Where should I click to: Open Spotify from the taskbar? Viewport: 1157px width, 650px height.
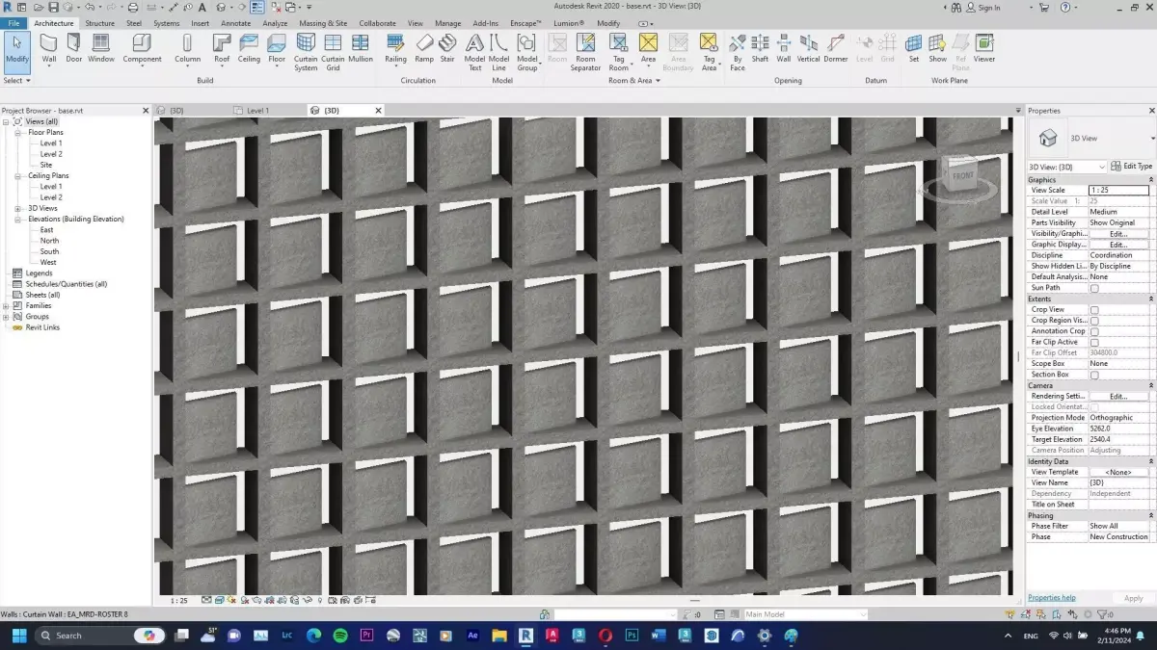point(340,636)
